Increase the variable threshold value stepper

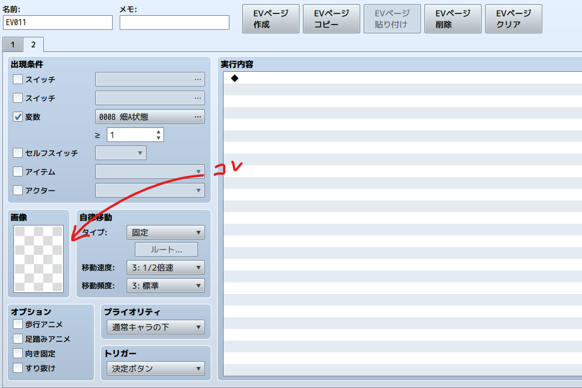click(159, 131)
